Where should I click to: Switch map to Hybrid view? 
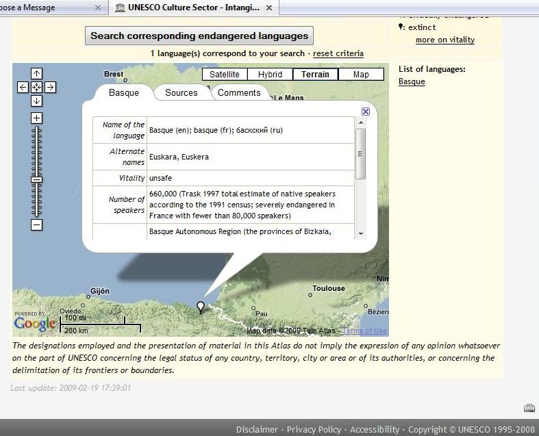(x=270, y=74)
